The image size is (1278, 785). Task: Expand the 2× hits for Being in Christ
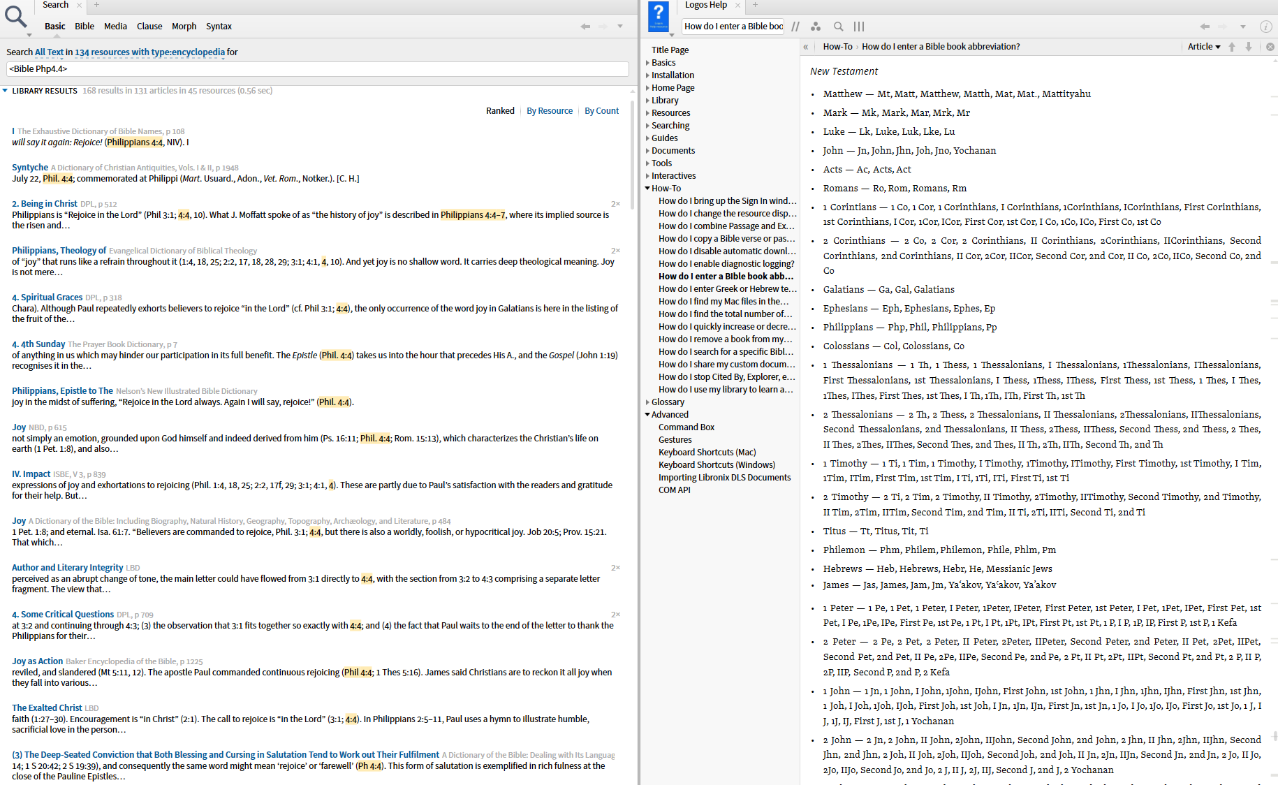pyautogui.click(x=615, y=204)
